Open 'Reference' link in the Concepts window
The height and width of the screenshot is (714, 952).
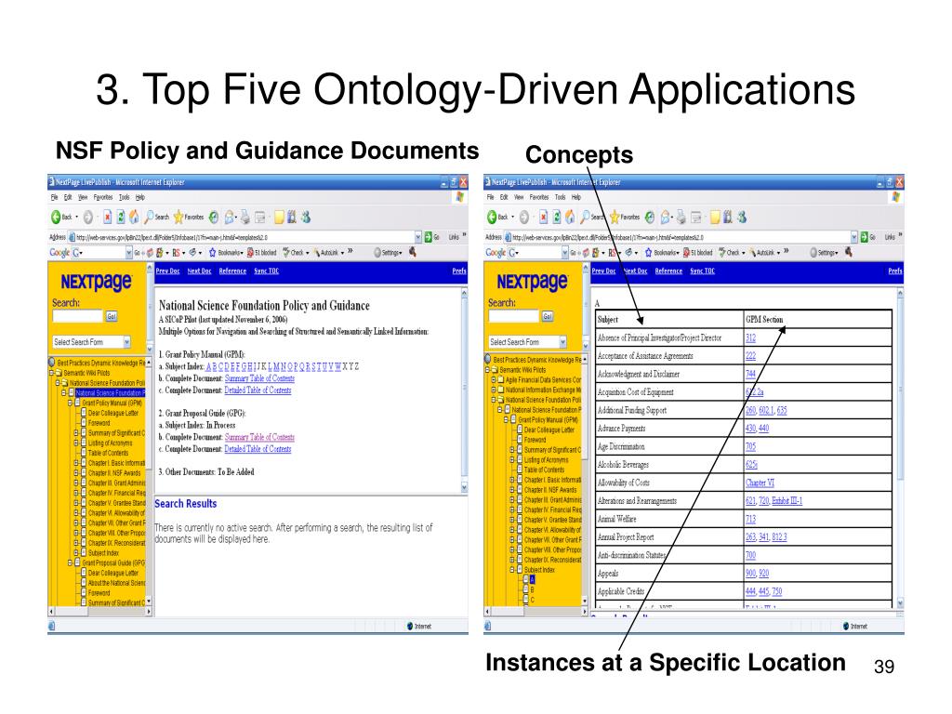(x=668, y=271)
